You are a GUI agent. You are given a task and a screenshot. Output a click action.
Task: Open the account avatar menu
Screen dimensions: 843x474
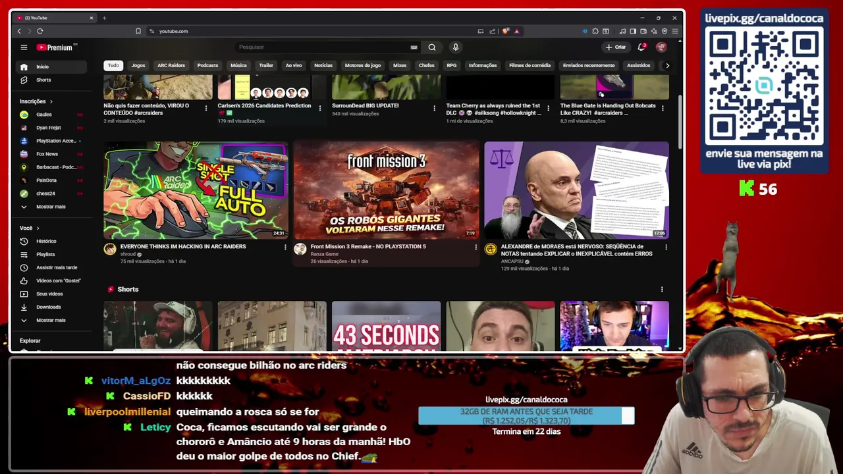point(661,47)
